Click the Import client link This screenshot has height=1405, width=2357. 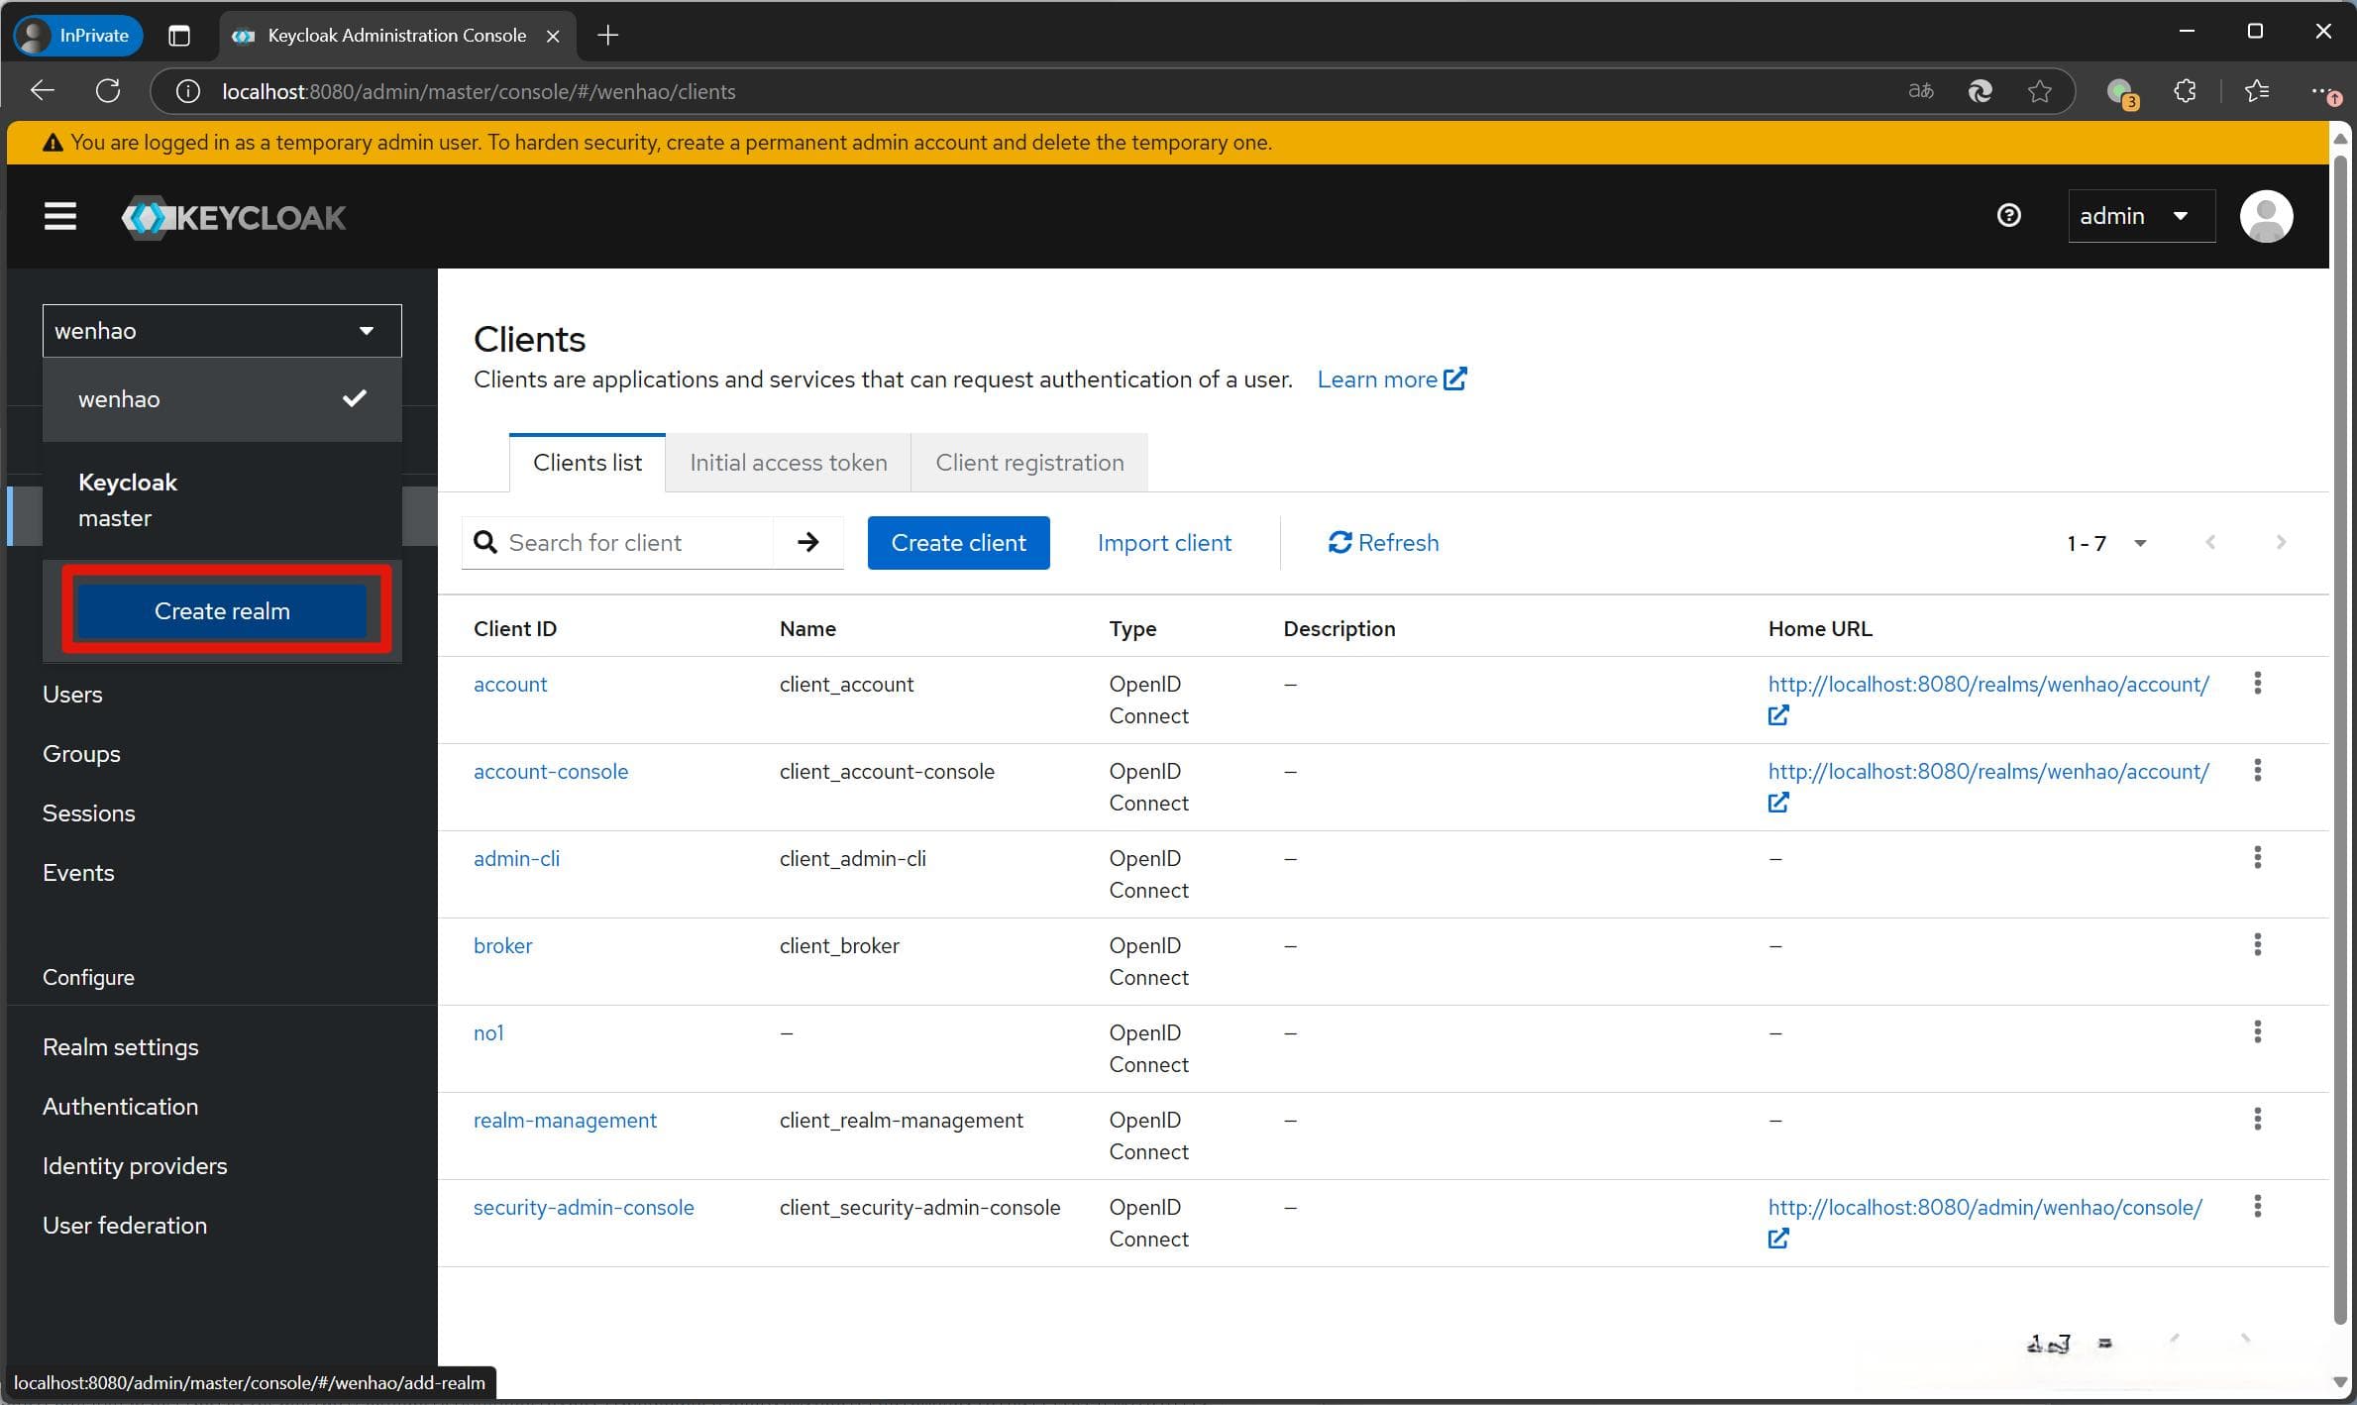click(x=1164, y=542)
